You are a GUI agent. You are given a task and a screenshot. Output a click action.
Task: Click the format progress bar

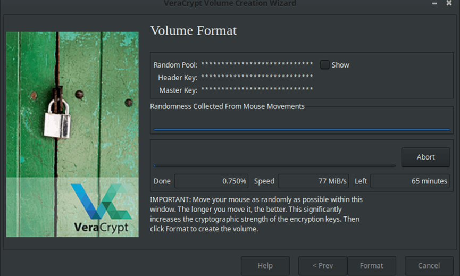(274, 166)
